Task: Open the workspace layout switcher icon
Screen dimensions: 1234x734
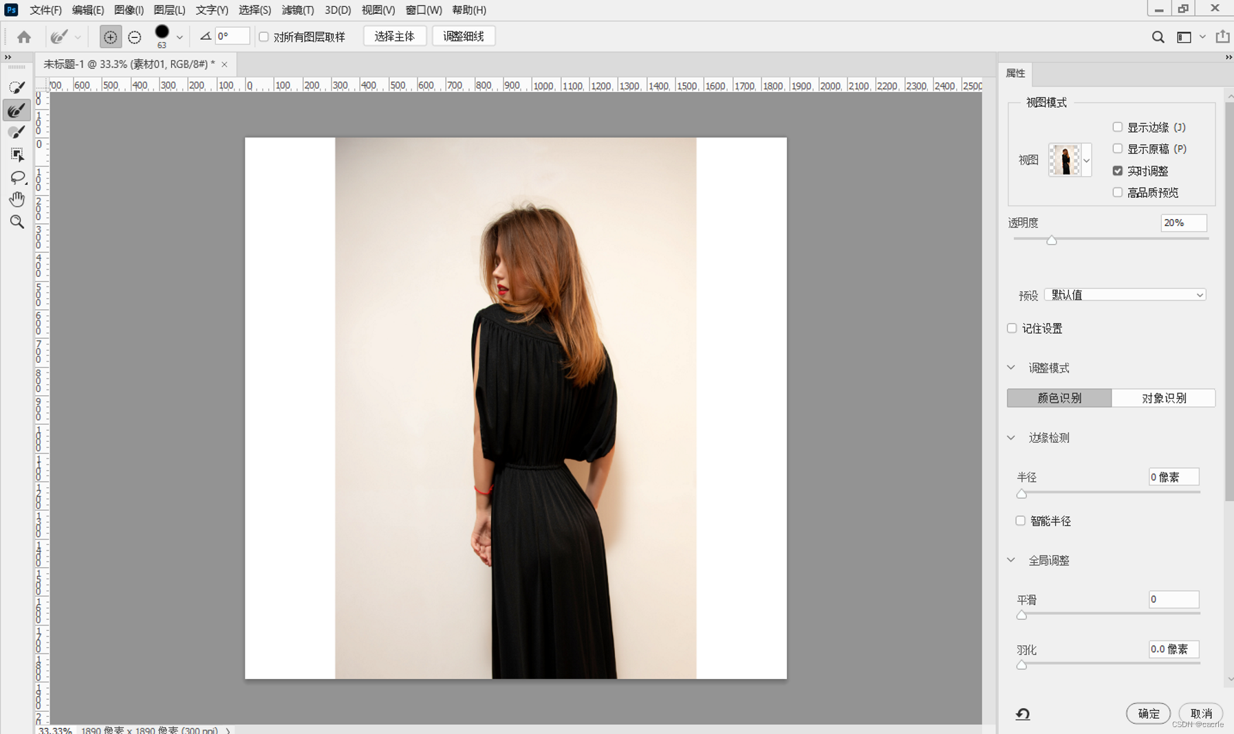Action: click(x=1184, y=37)
